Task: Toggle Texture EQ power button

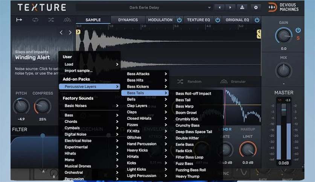Action: click(x=217, y=20)
